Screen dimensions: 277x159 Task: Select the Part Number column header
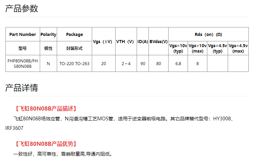[x=22, y=34]
